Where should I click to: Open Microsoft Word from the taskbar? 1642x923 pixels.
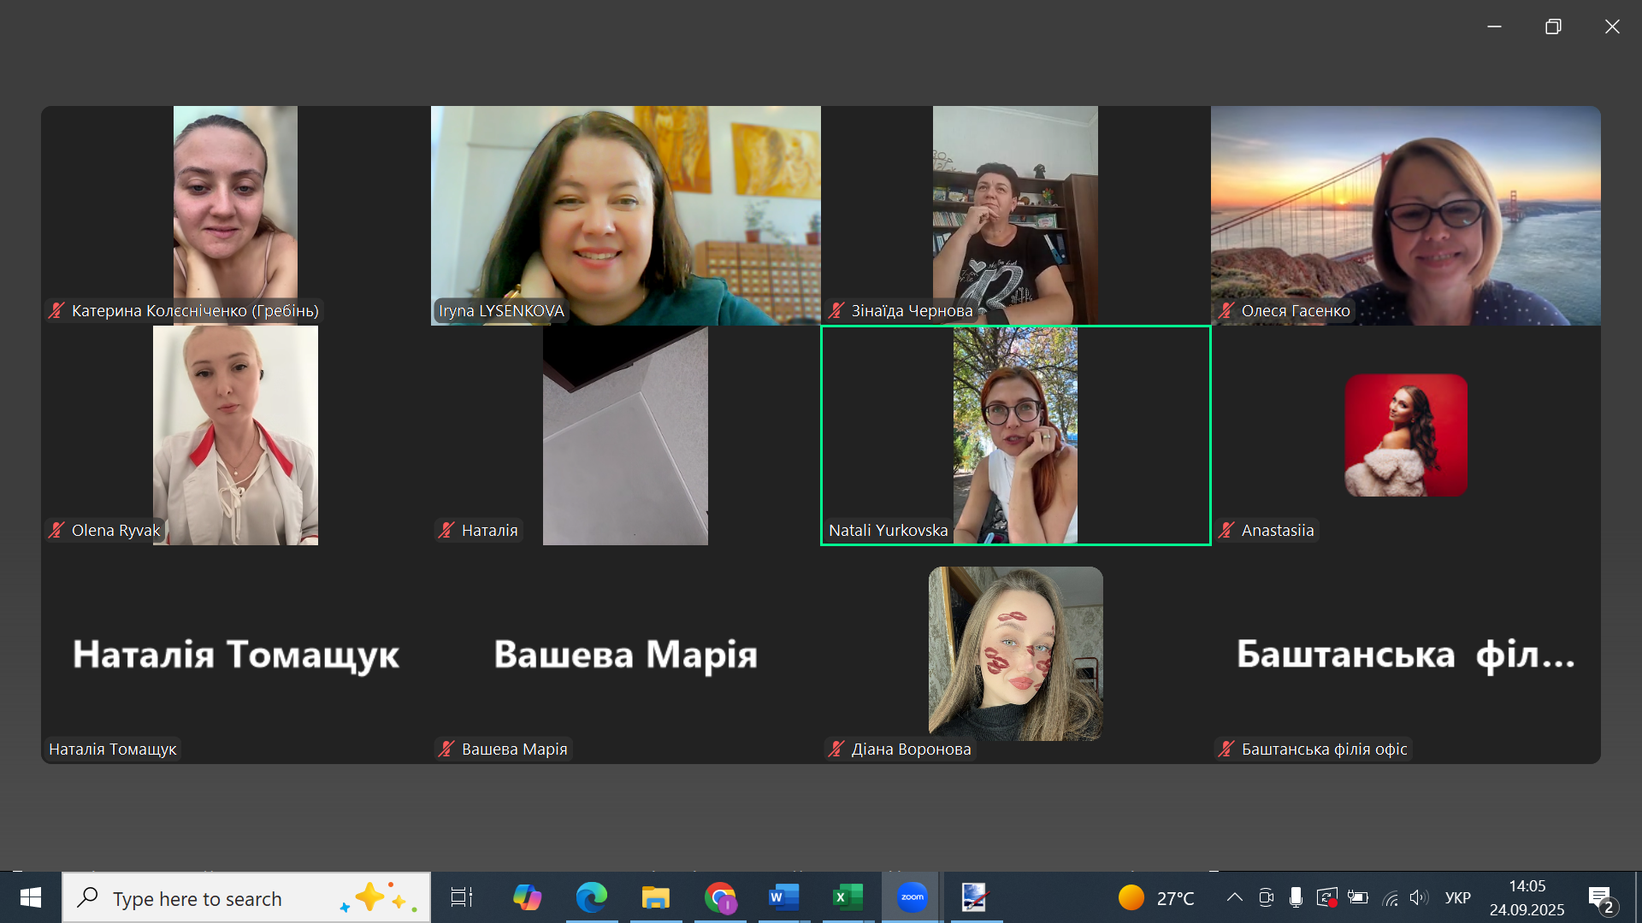(x=783, y=897)
